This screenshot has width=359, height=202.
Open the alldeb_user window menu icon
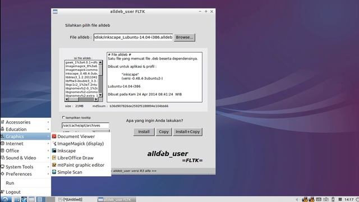point(55,11)
